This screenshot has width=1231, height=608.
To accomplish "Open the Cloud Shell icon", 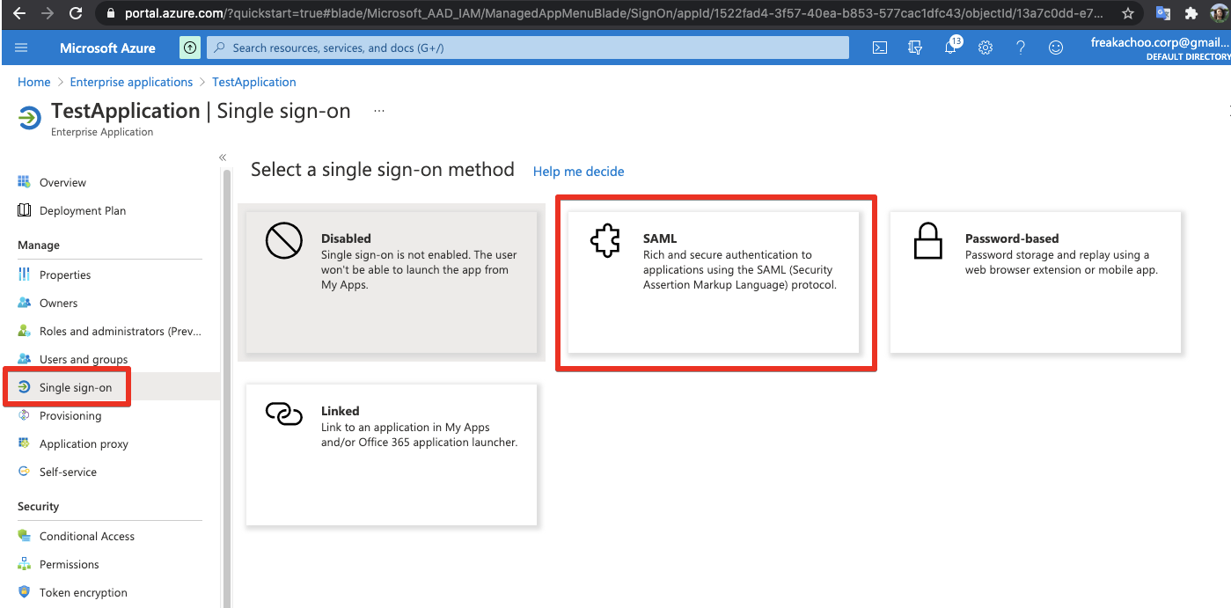I will click(879, 48).
